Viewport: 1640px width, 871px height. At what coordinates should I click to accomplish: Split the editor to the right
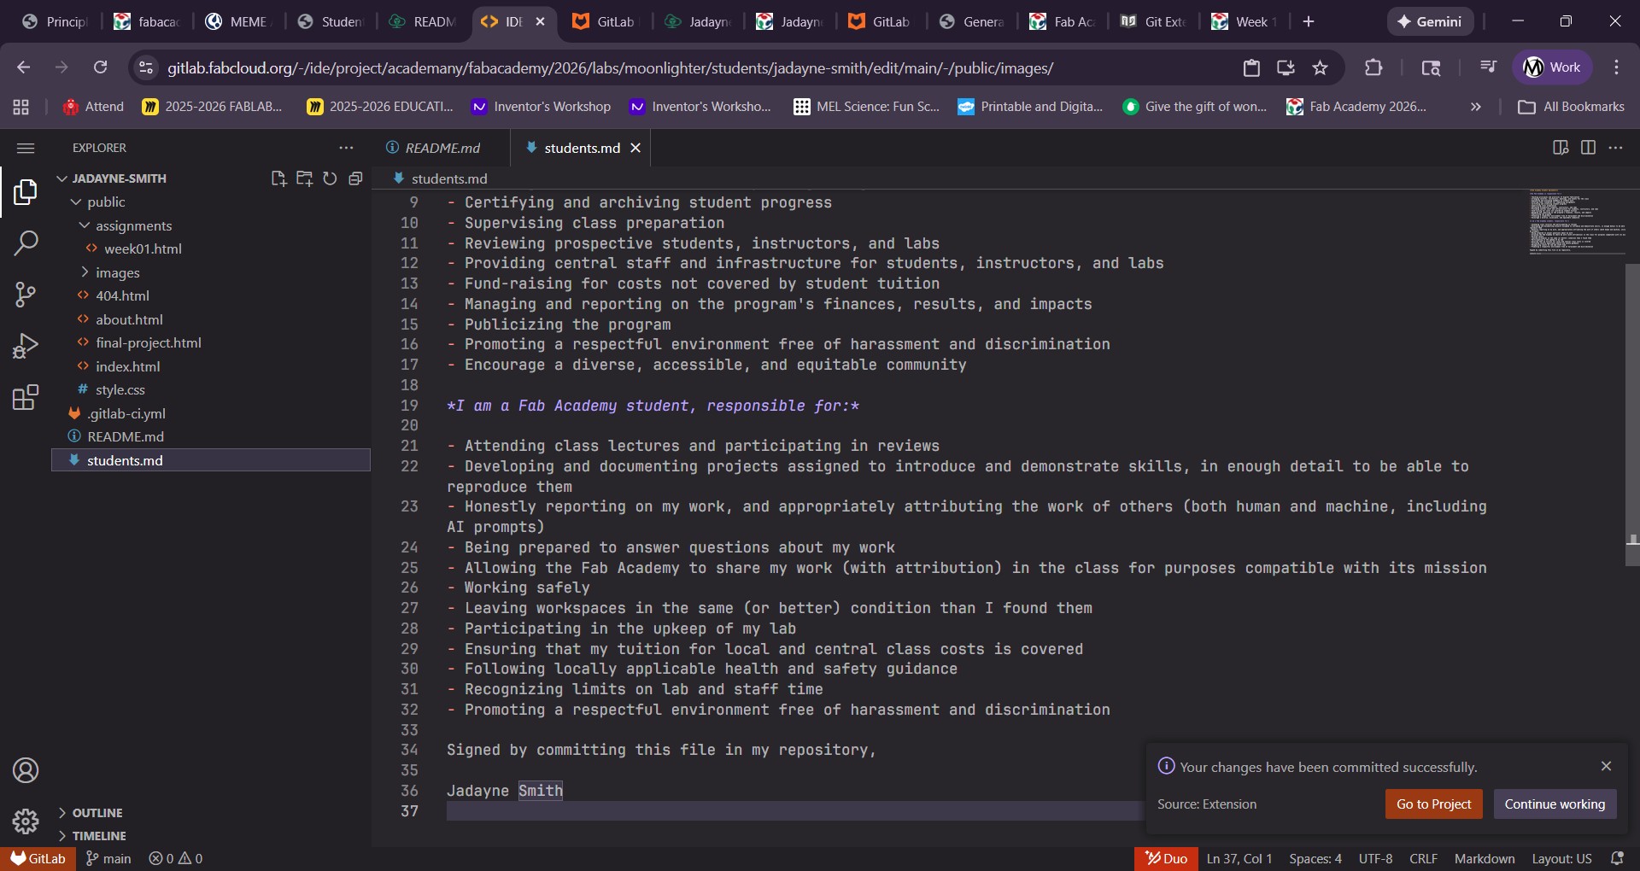click(x=1588, y=148)
